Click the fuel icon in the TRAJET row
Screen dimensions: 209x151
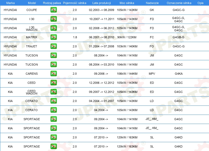[x=53, y=46]
